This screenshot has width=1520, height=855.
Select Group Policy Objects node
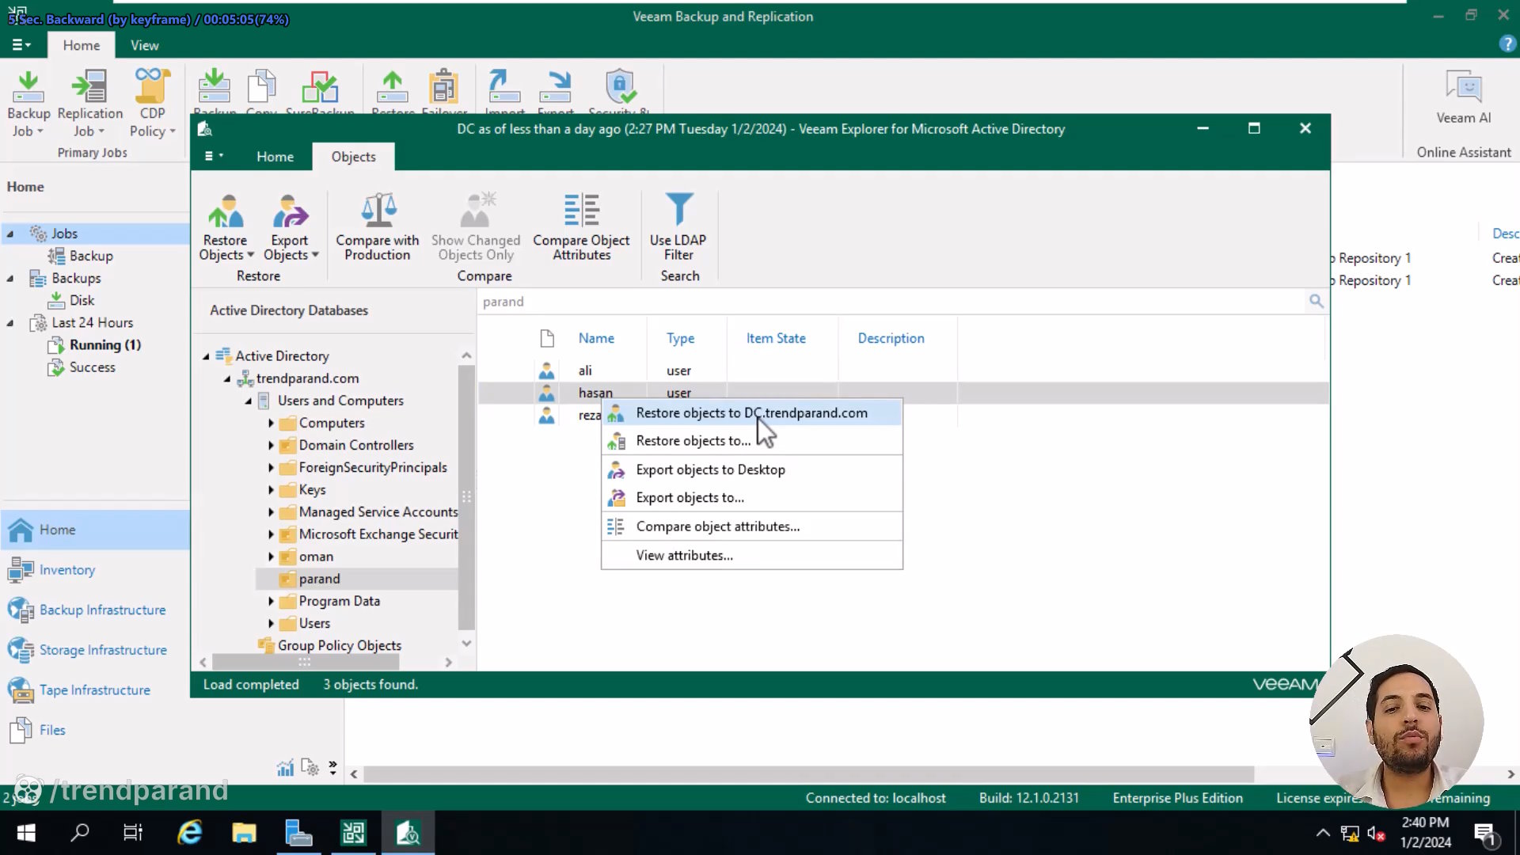[x=339, y=646]
